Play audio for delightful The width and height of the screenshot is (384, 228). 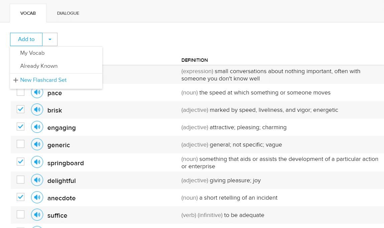click(x=37, y=180)
